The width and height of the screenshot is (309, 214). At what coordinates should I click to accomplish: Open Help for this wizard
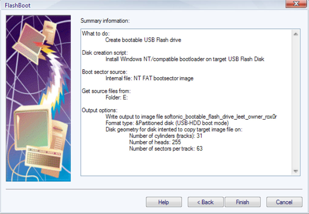164,202
